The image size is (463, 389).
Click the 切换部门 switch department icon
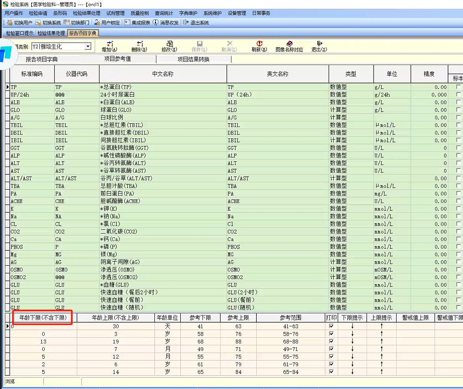67,23
